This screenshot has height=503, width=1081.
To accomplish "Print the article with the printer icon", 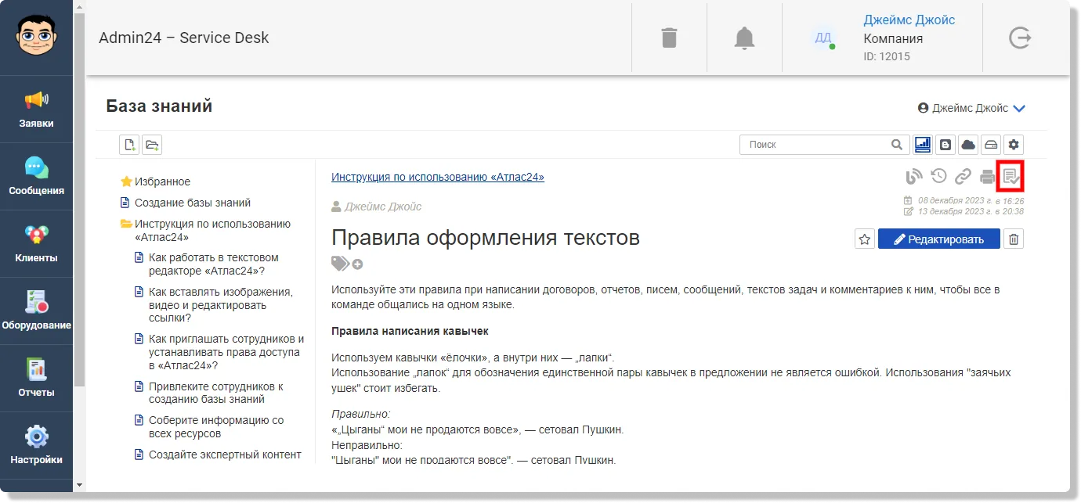I will coord(987,177).
